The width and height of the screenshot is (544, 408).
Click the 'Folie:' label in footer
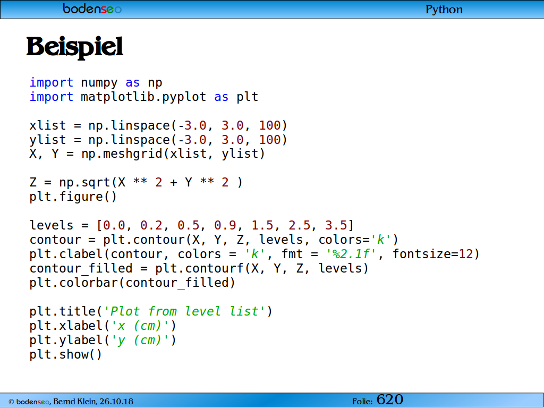362,402
